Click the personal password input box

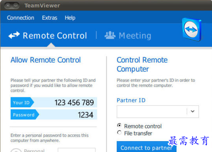point(77,150)
